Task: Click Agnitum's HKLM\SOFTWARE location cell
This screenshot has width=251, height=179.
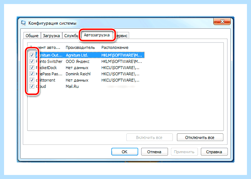Action: point(122,55)
